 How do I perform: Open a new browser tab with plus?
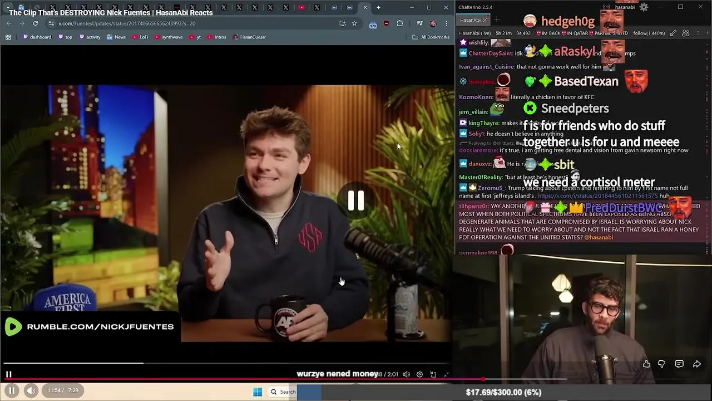click(378, 7)
